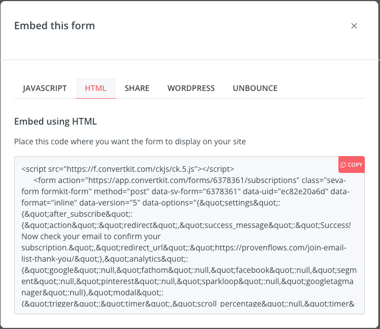Click the script src line in code

128,169
